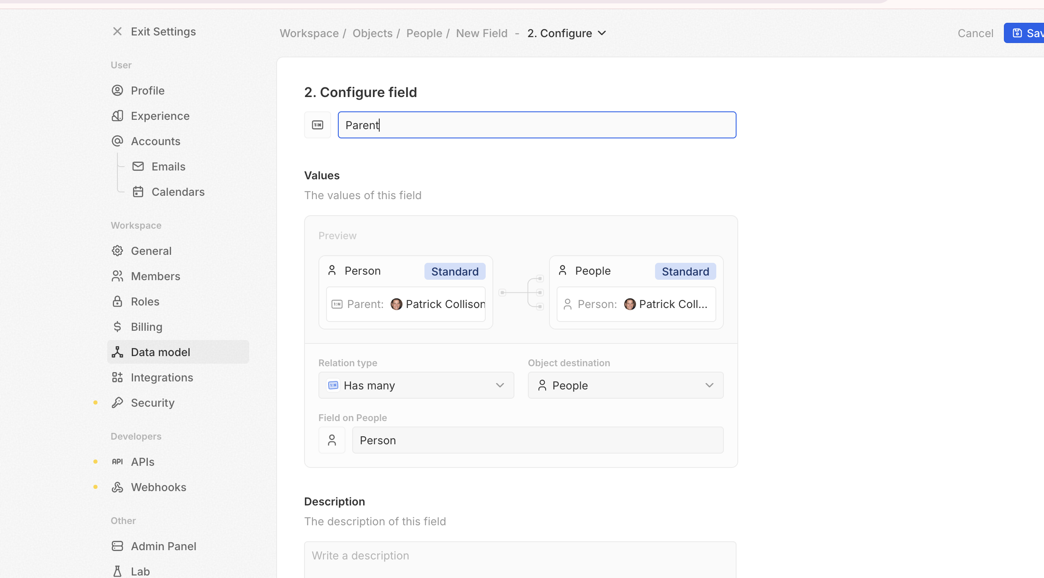The image size is (1044, 578).
Task: Go to the Workspace breadcrumb
Action: [309, 33]
